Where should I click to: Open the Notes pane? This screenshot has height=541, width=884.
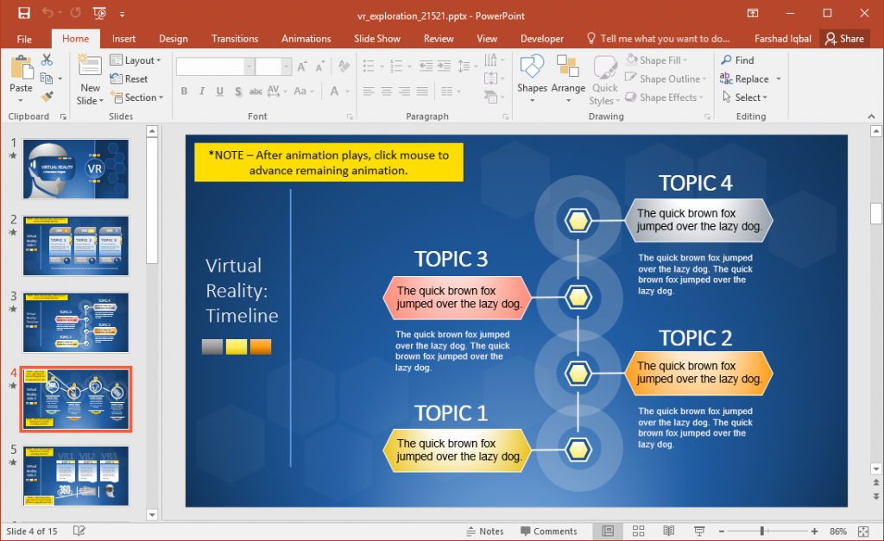point(485,531)
